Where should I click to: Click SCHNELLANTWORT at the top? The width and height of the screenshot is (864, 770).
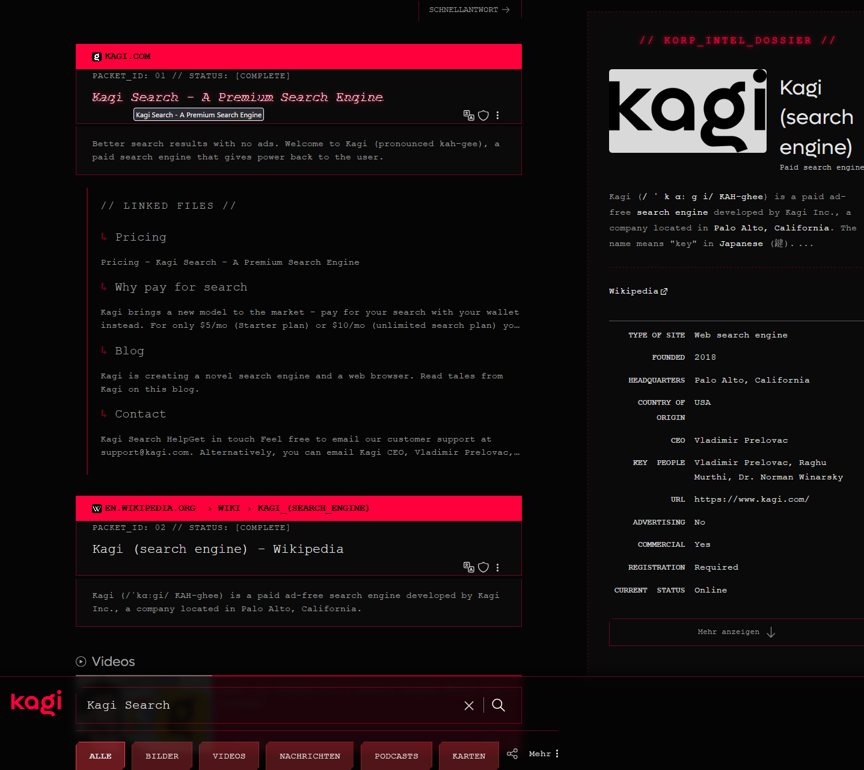pyautogui.click(x=469, y=10)
